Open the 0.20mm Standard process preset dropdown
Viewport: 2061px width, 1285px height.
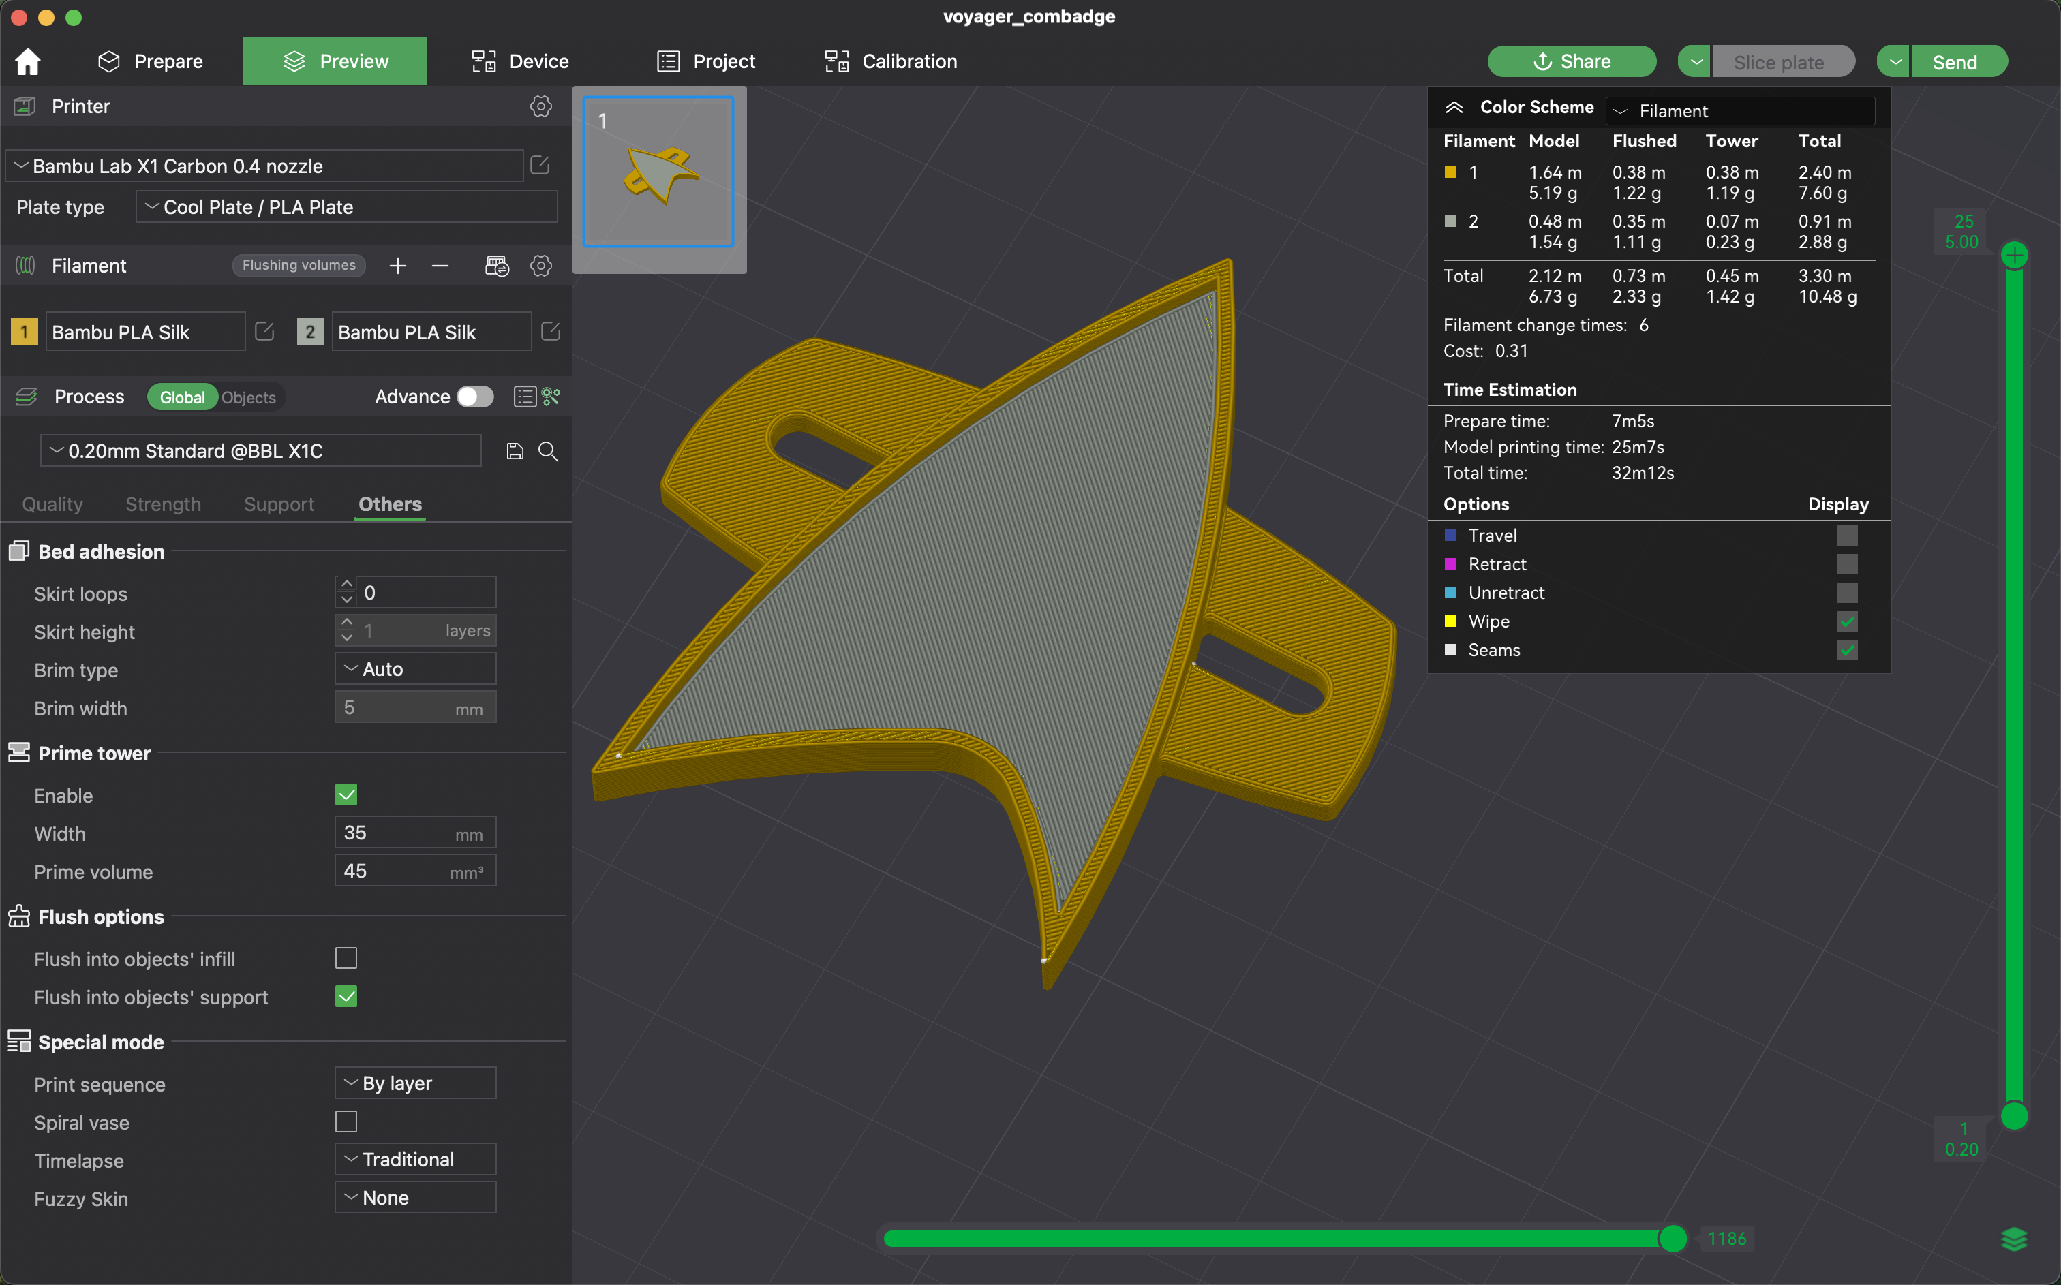(261, 450)
